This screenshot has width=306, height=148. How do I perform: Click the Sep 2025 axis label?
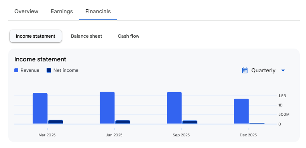point(181,135)
